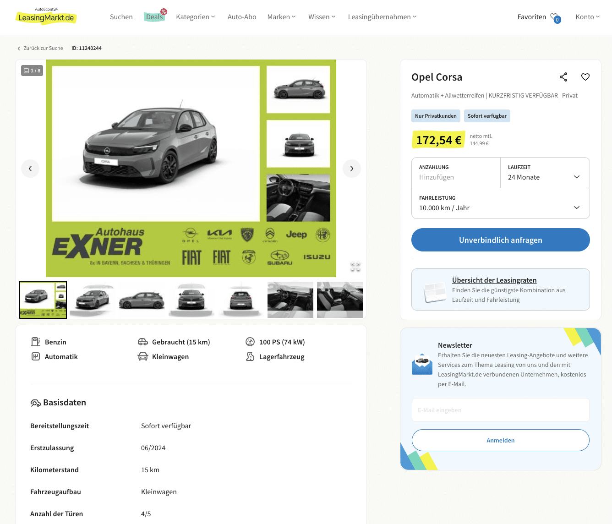Open the Fahrleistung 10.000 km dropdown

pos(501,203)
